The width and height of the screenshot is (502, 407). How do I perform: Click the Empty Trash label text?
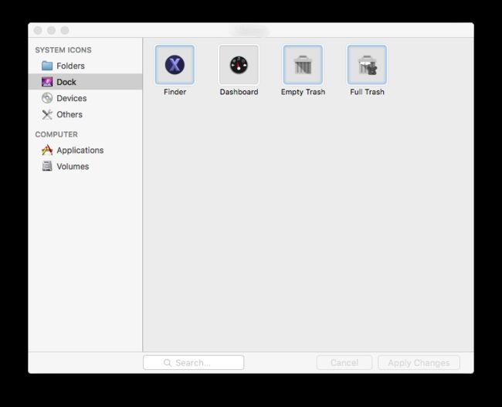click(x=303, y=92)
